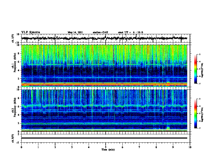Click the "Time (min)" axis title
Viewport: 214px width, 165px height.
[x=108, y=150]
